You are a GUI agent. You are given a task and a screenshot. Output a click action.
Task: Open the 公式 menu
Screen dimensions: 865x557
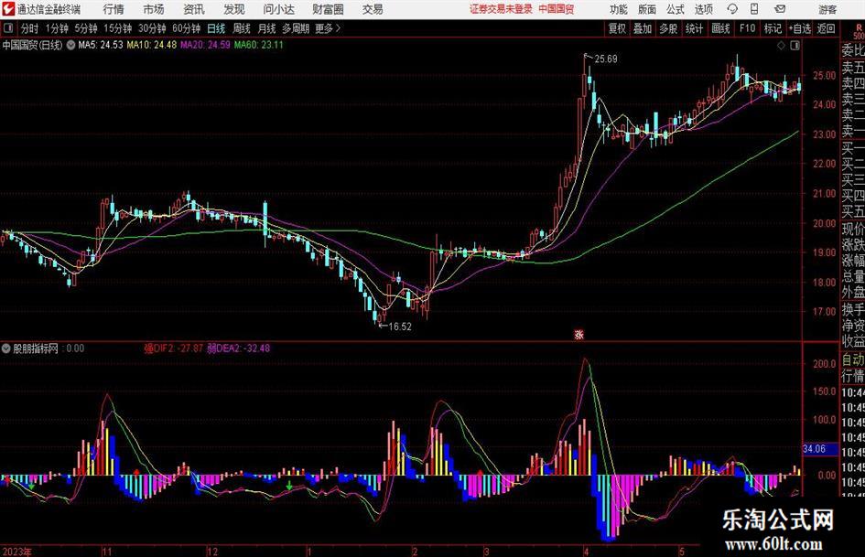[676, 9]
